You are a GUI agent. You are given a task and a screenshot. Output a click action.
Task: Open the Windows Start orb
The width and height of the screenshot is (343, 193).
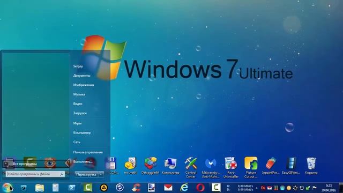[7, 188]
